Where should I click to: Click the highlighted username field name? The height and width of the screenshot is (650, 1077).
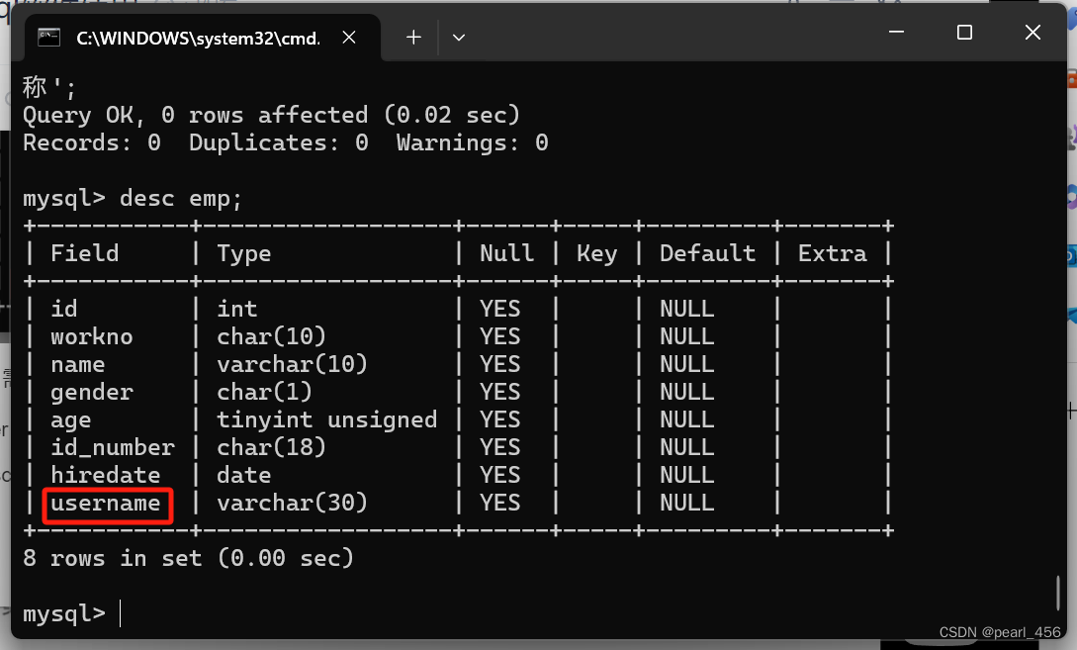click(107, 505)
